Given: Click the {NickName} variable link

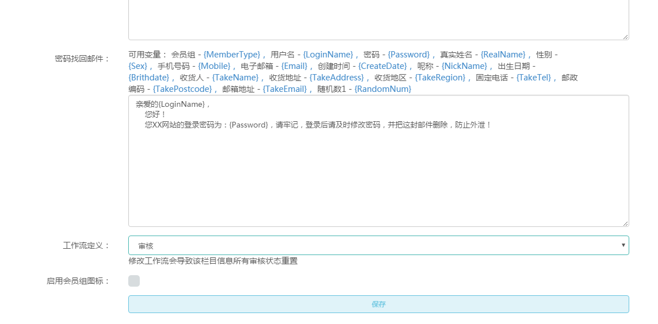Looking at the screenshot, I should click(464, 66).
